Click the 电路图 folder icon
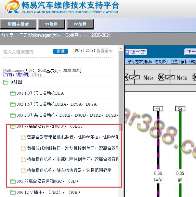Viewport: 196px width, 197px height. click(6, 82)
